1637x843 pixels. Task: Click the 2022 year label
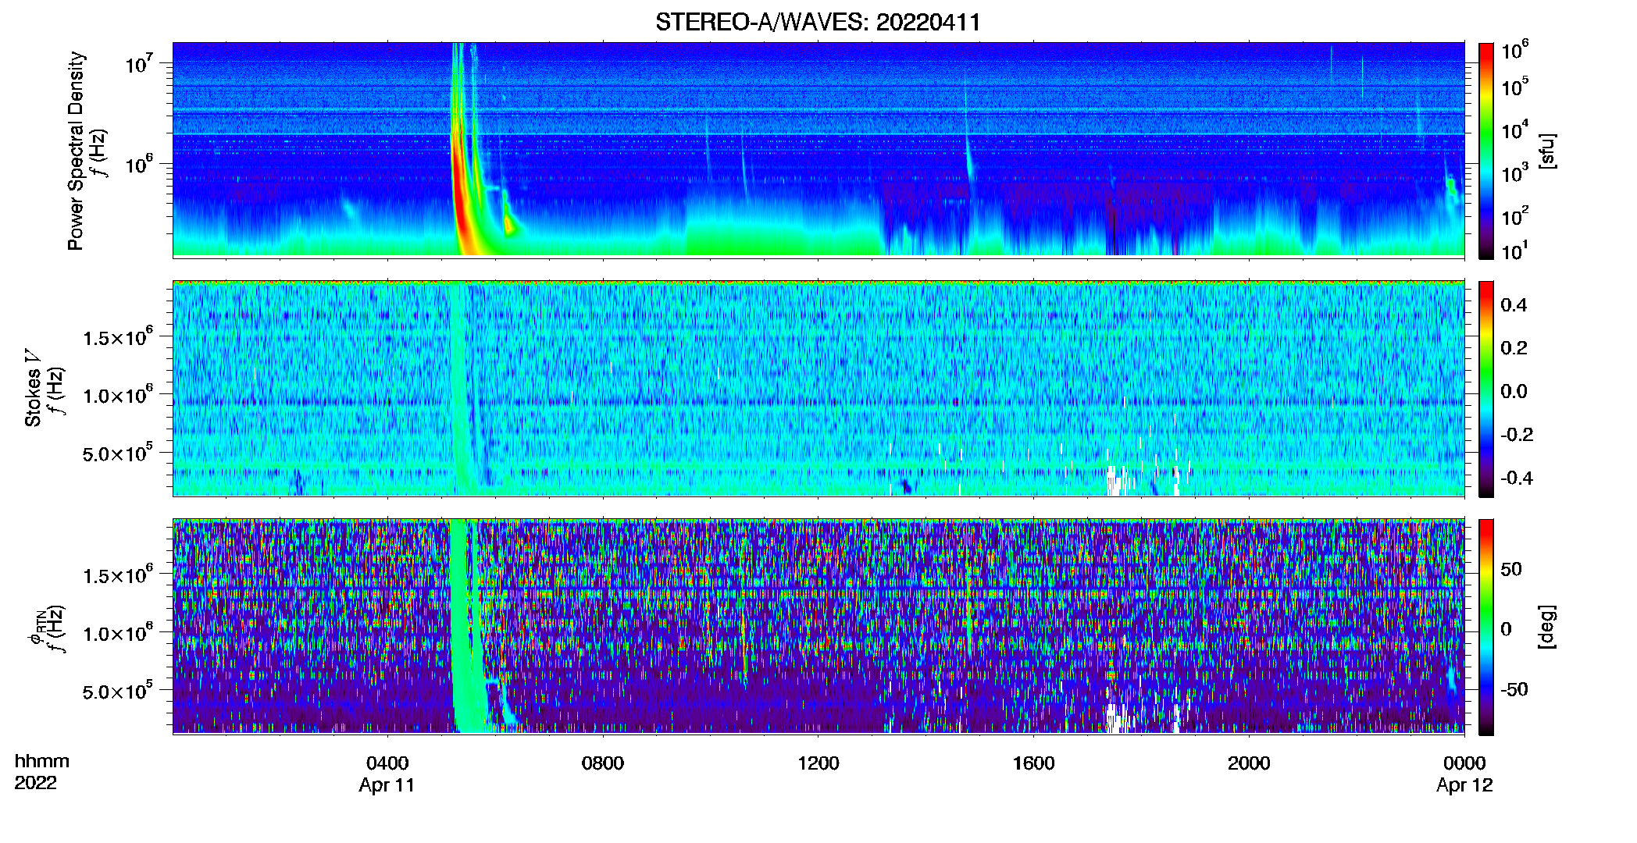[35, 783]
